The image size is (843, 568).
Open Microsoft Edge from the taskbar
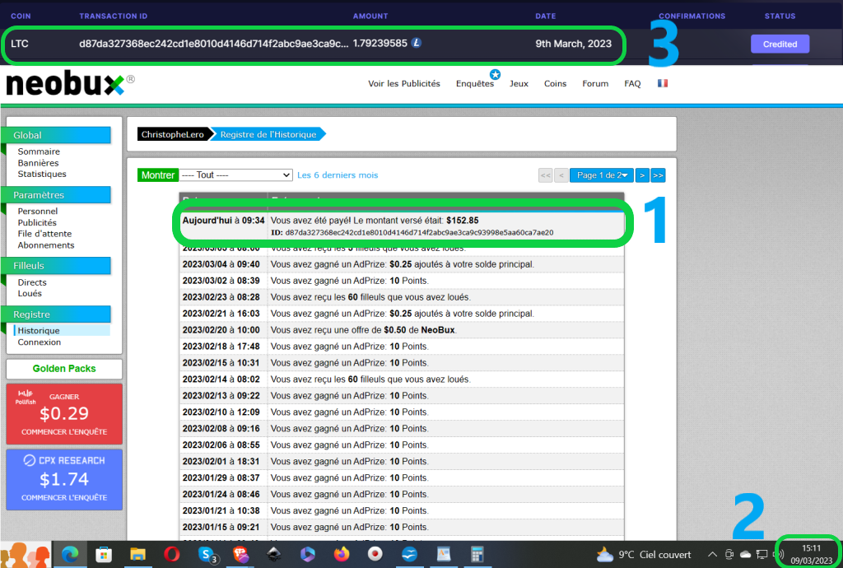point(70,554)
